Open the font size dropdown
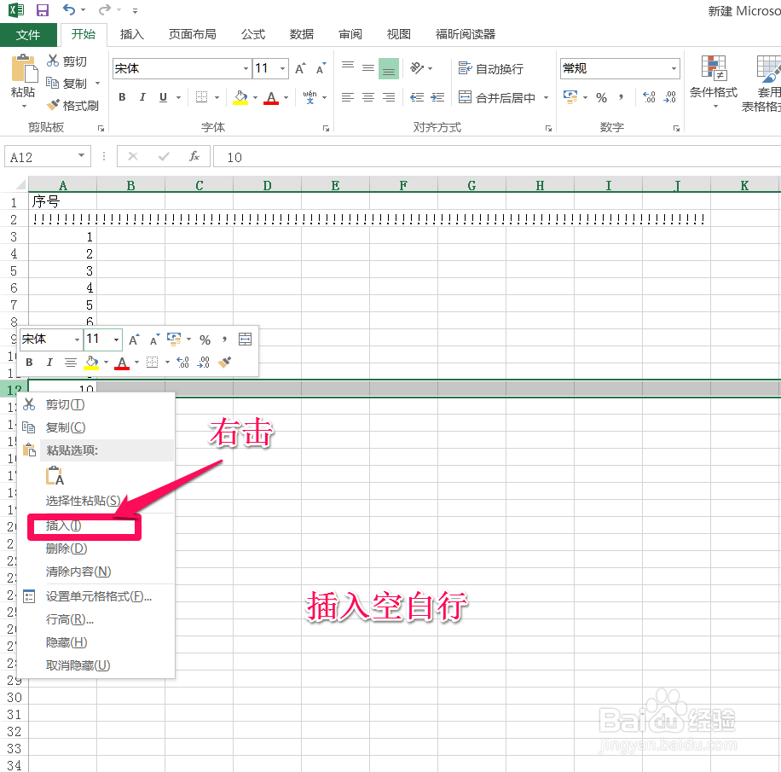This screenshot has height=772, width=781. [283, 67]
